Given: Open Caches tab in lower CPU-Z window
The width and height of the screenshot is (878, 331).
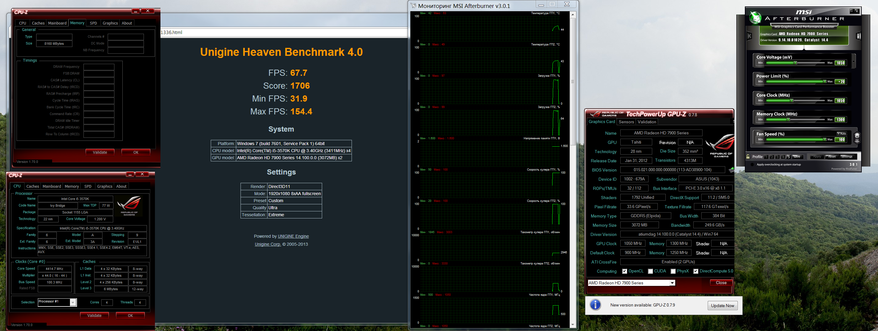Looking at the screenshot, I should (33, 187).
